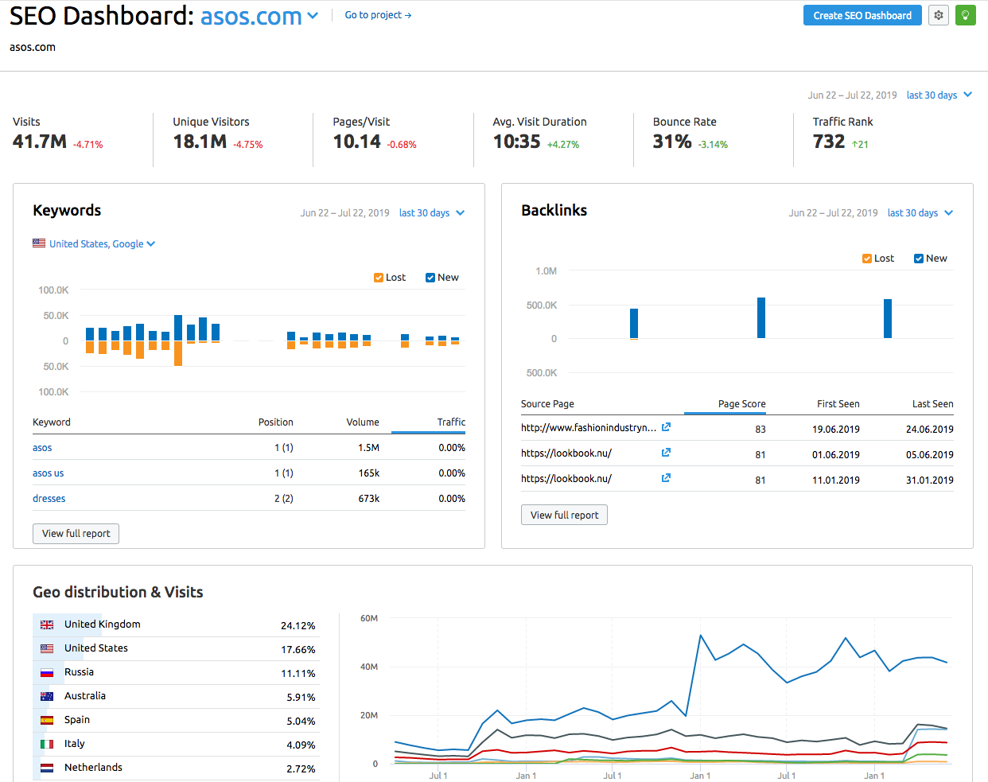This screenshot has width=988, height=782.
Task: Click the US flag in Keywords database selector
Action: tap(39, 243)
